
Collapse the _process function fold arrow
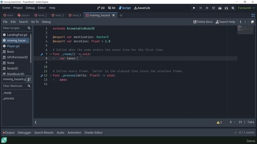(x=51, y=76)
